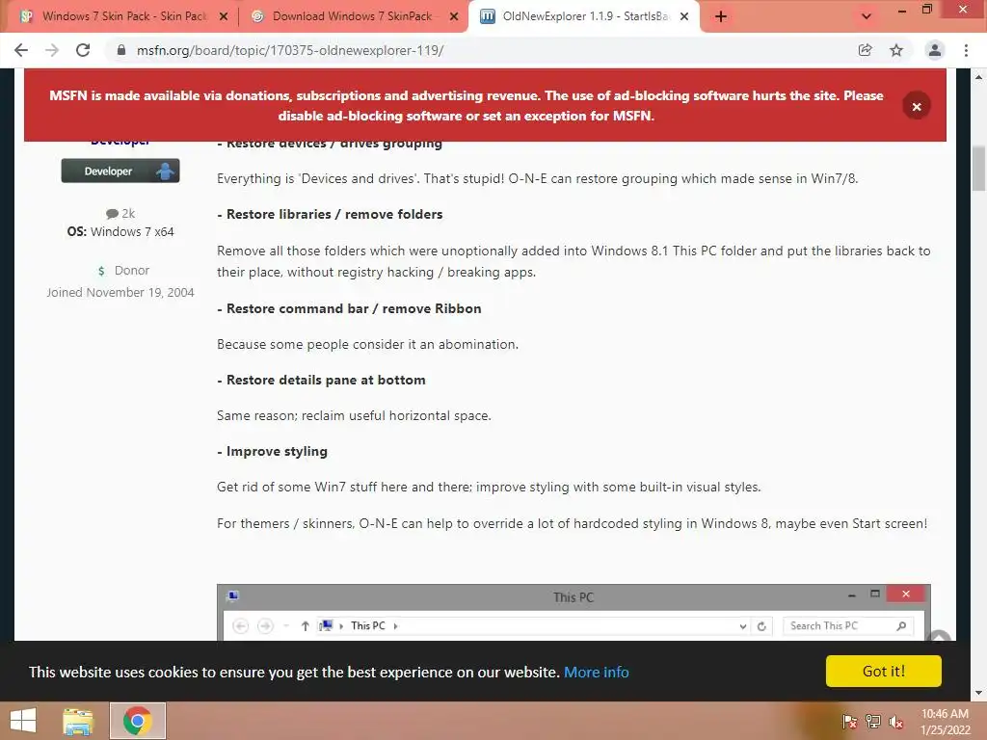987x740 pixels.
Task: Open a new browser tab
Action: pyautogui.click(x=721, y=17)
